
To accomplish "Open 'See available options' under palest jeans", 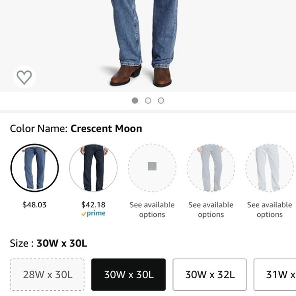I will pyautogui.click(x=269, y=210).
